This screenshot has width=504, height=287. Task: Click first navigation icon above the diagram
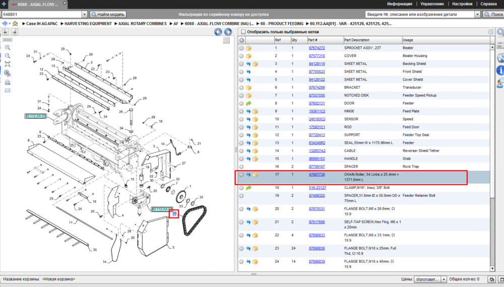pyautogui.click(x=6, y=31)
